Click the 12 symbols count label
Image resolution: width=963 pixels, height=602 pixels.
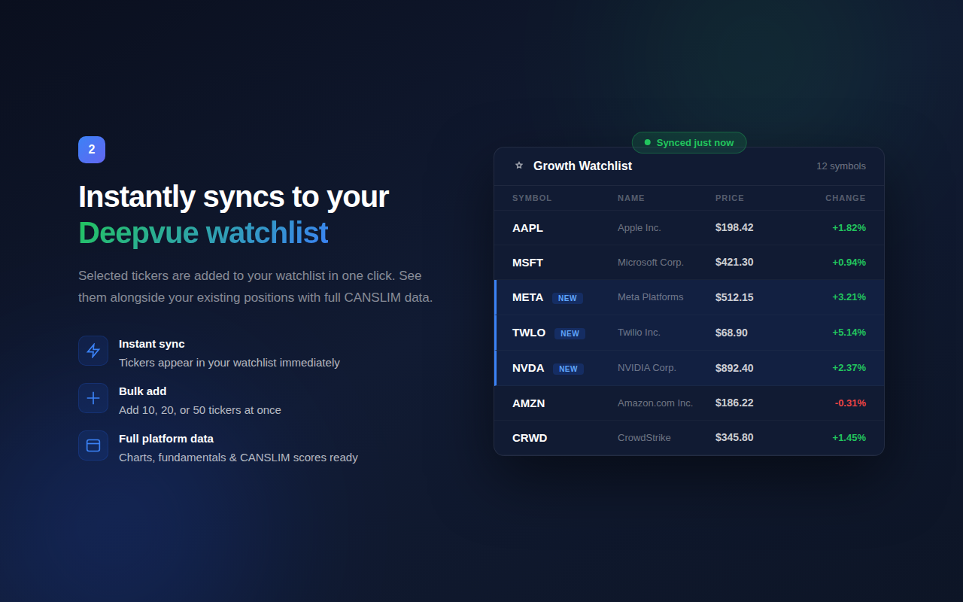841,166
